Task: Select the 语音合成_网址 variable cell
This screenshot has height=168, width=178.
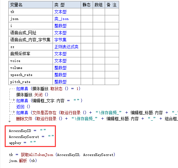Action: coord(30,33)
